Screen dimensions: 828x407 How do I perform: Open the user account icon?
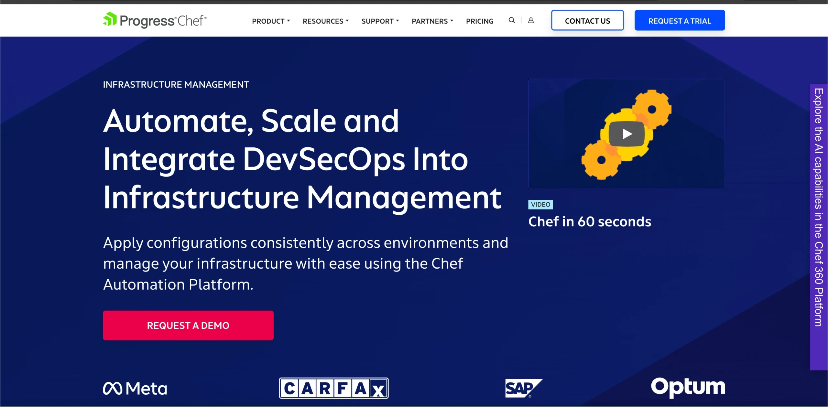[x=531, y=20]
